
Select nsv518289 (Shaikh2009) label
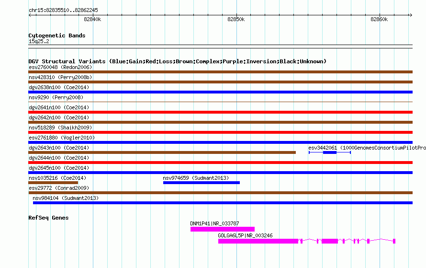click(60, 128)
